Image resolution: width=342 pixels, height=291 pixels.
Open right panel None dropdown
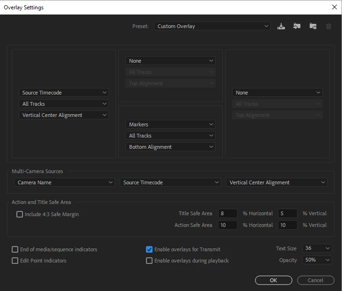click(x=277, y=93)
